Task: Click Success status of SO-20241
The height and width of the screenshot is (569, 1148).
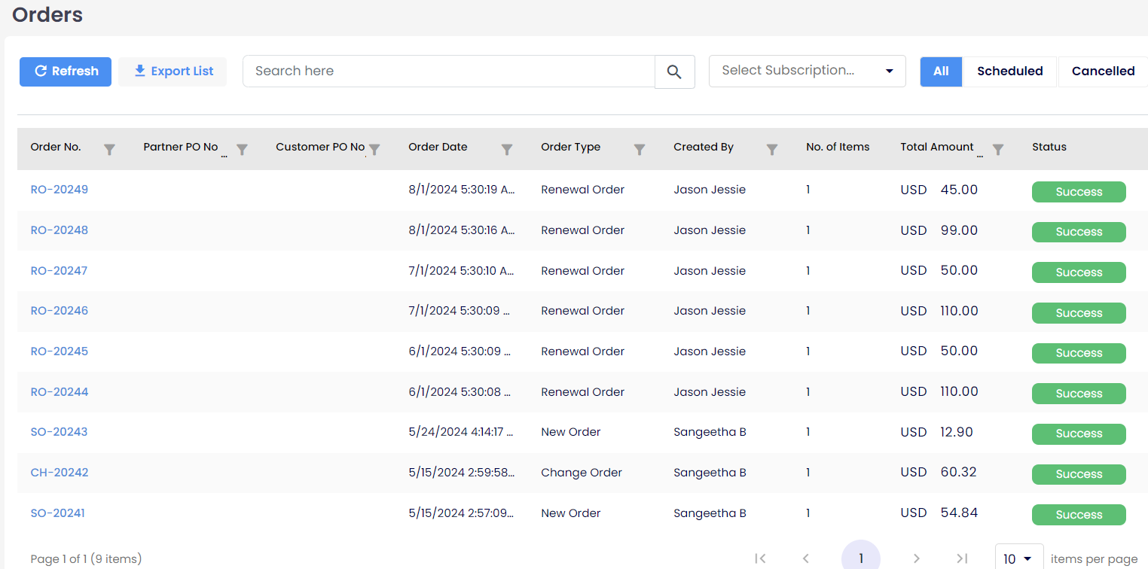Action: 1079,515
